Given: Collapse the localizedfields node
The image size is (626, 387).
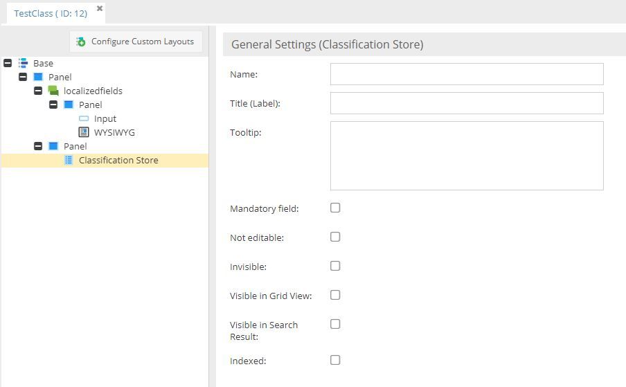Looking at the screenshot, I should [38, 91].
